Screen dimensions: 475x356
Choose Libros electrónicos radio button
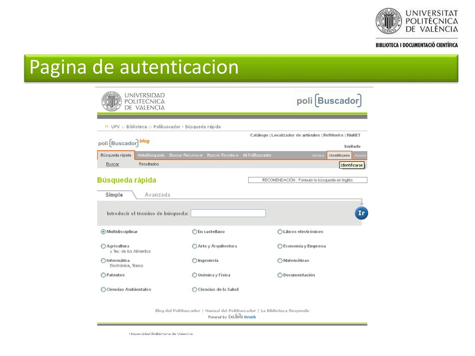click(280, 232)
